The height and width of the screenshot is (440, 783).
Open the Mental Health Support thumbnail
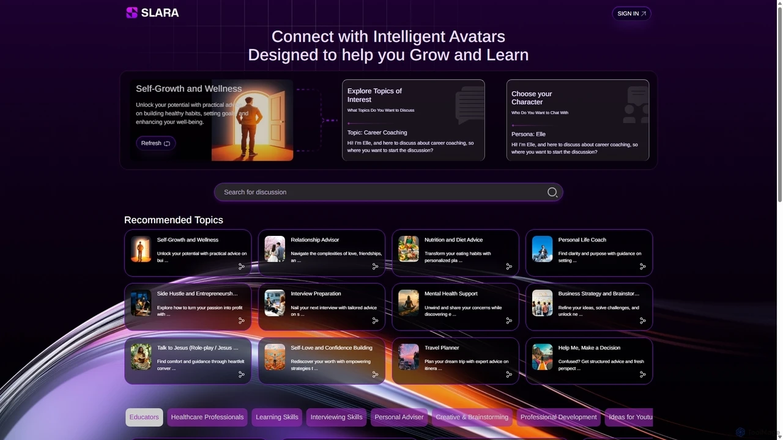click(409, 303)
